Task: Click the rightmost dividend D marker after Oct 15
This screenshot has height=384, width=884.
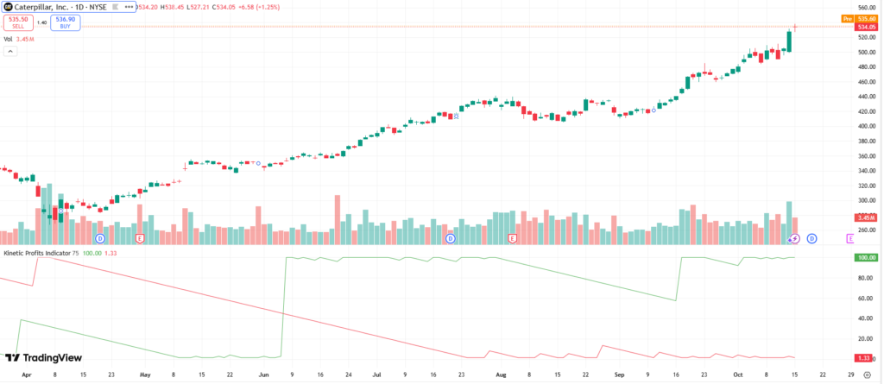Action: pyautogui.click(x=811, y=238)
